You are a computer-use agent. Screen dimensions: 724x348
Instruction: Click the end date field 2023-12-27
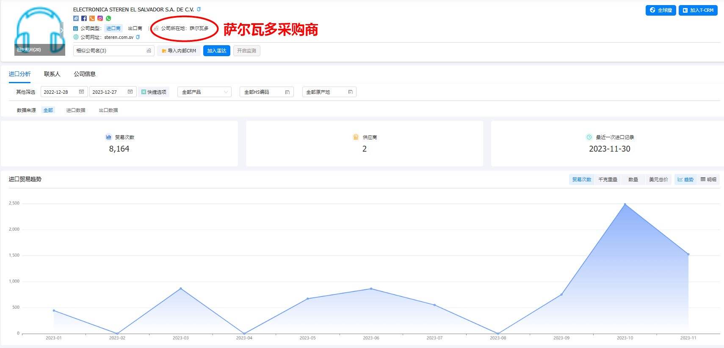coord(113,92)
